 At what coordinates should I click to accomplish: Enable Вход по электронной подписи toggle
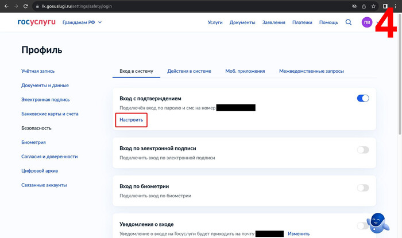(363, 150)
